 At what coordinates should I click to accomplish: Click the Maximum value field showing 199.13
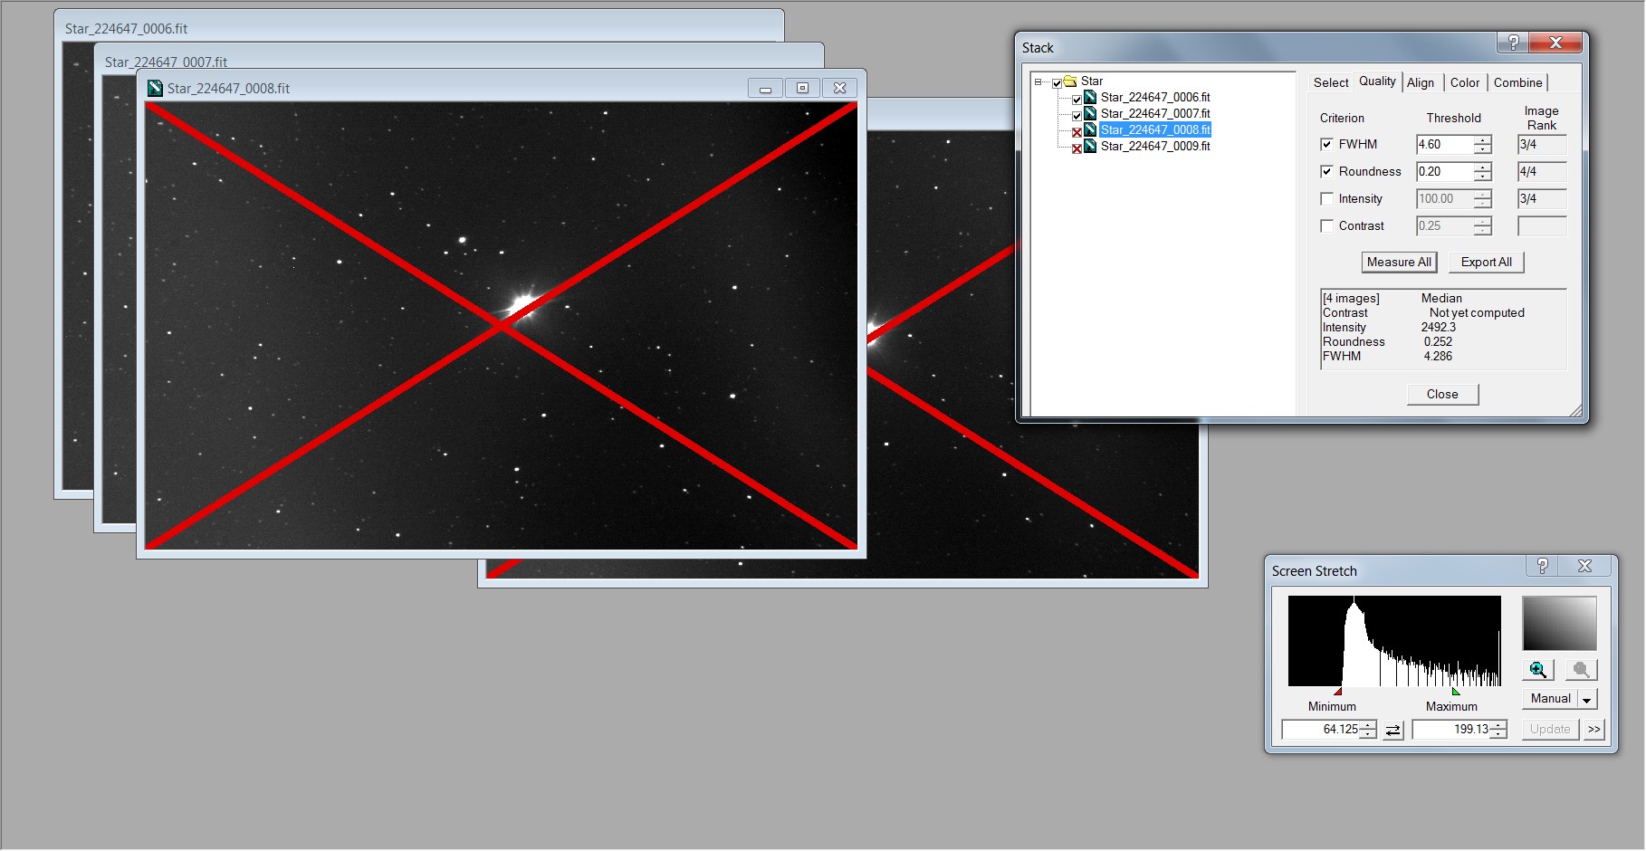coord(1451,730)
